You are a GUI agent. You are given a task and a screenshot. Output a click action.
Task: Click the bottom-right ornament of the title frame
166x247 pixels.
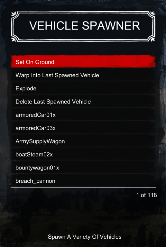(152, 39)
